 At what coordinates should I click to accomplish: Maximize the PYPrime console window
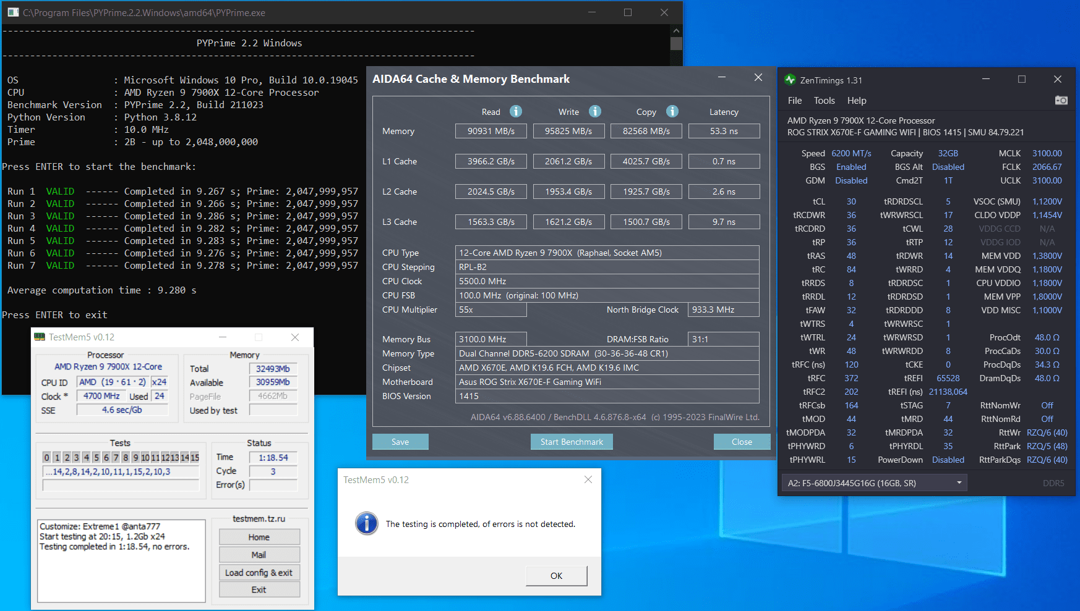click(x=628, y=12)
